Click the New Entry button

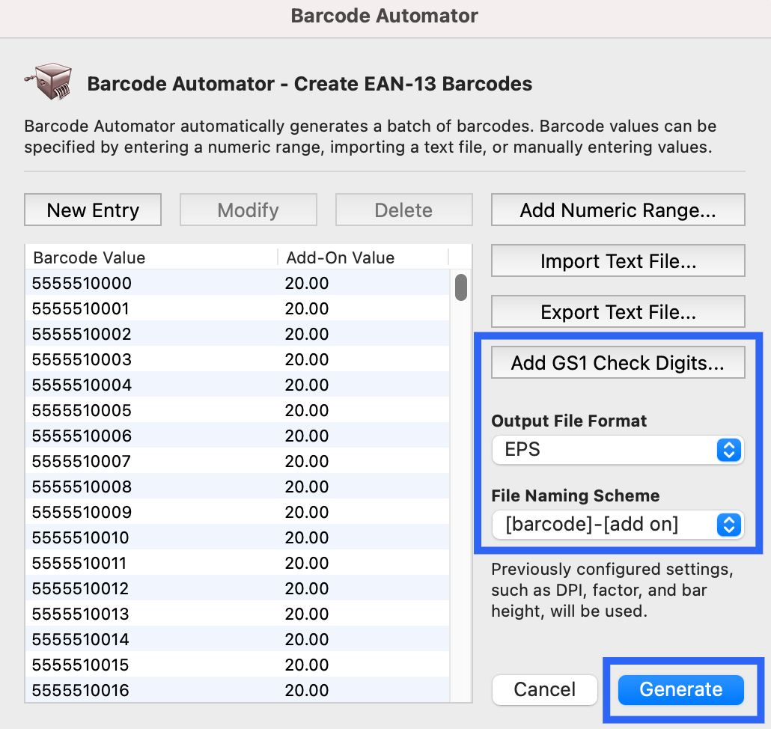(93, 210)
